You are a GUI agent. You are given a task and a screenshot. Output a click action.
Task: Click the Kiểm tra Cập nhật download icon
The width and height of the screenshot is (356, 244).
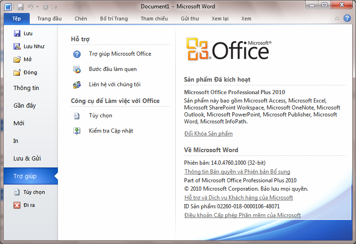pos(77,131)
